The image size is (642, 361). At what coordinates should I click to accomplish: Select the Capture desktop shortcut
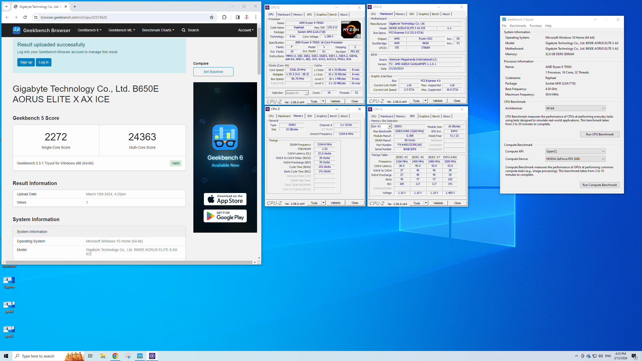pyautogui.click(x=9, y=283)
